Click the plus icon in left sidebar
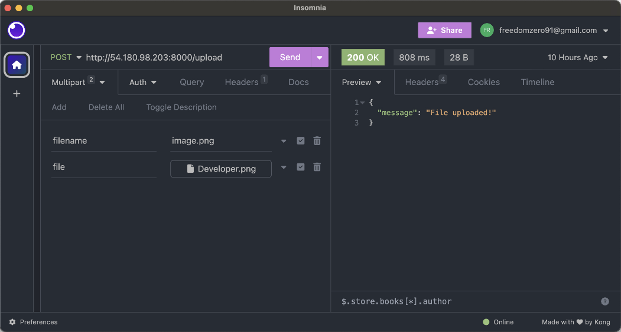 (17, 94)
